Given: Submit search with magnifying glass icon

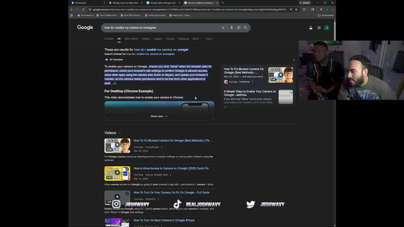Looking at the screenshot, I should (246, 27).
